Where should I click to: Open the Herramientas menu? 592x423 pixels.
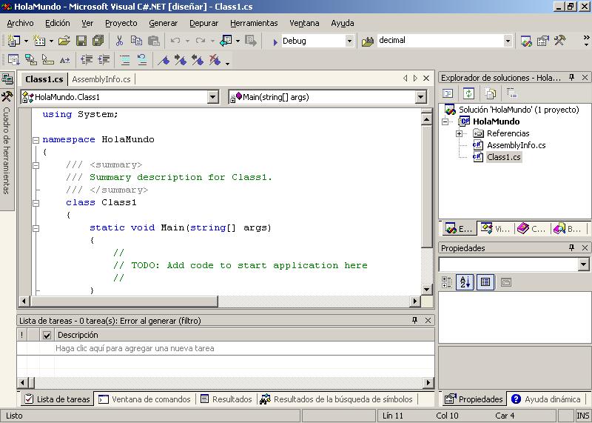pos(254,23)
